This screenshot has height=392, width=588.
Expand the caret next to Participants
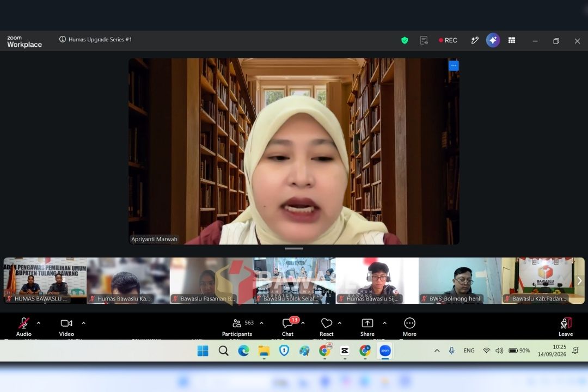(261, 323)
